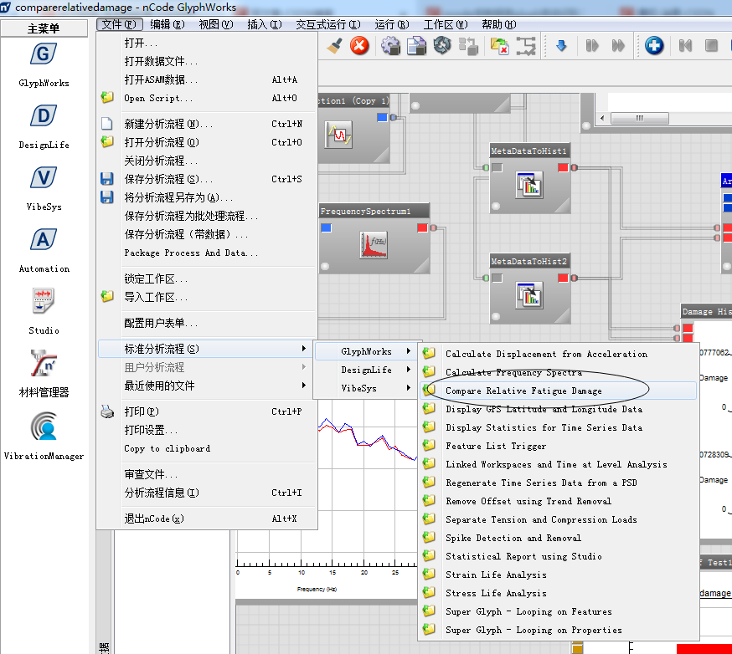Screen dimensions: 732x654
Task: Click the red stop icon in toolbar
Action: coord(359,46)
